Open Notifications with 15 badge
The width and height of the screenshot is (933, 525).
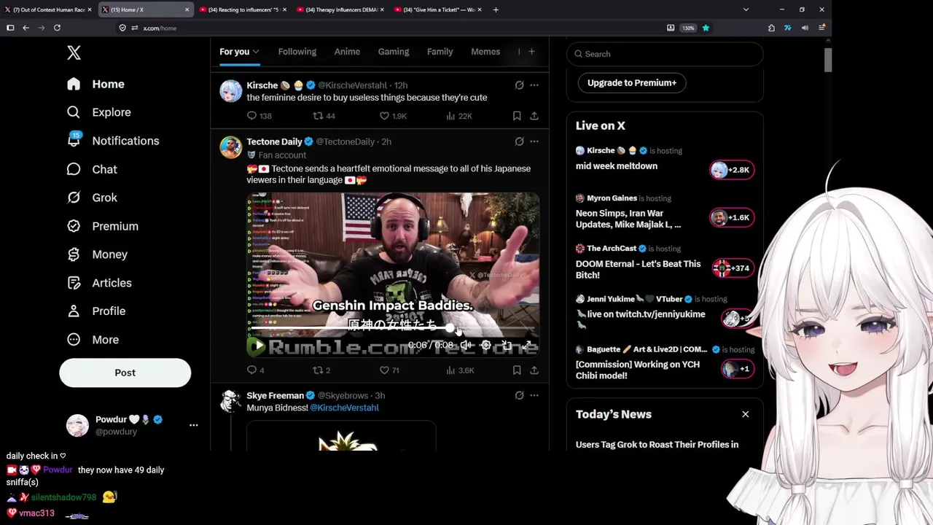pyautogui.click(x=113, y=141)
